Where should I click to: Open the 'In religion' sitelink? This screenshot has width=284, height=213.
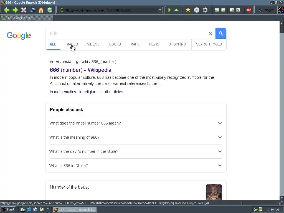pyautogui.click(x=88, y=92)
